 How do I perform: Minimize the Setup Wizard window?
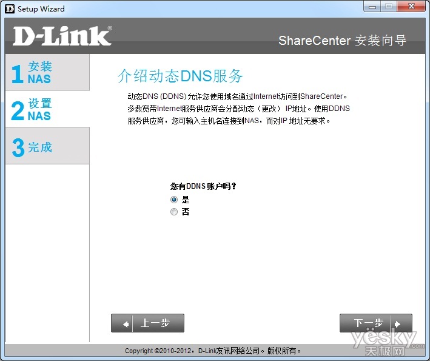372,7
